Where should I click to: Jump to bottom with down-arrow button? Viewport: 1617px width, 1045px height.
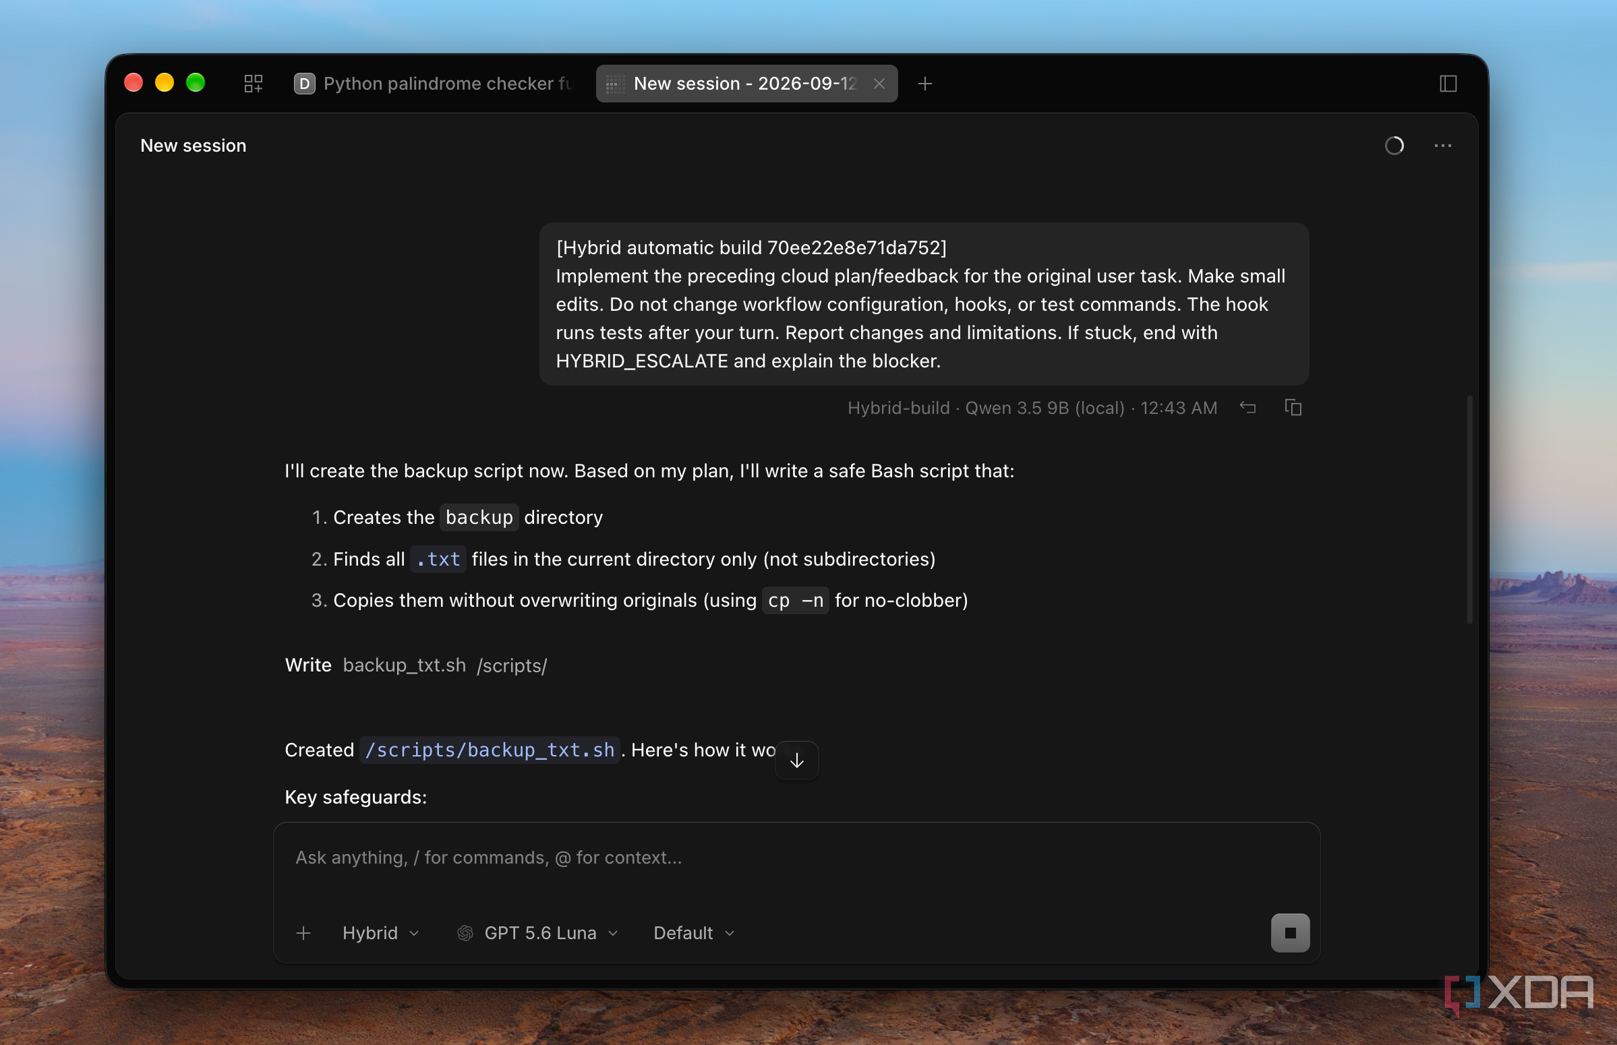pos(796,760)
